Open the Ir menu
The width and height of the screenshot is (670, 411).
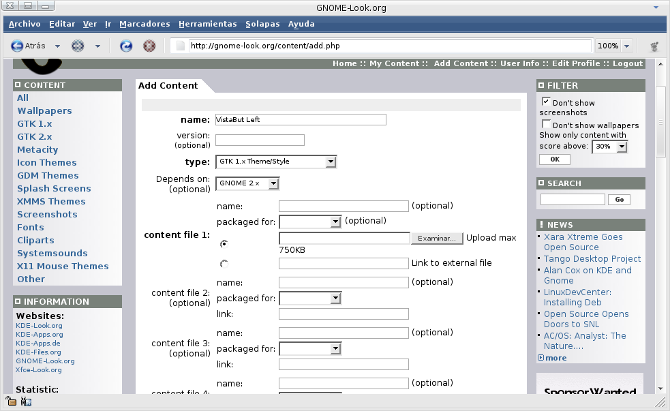pos(108,24)
